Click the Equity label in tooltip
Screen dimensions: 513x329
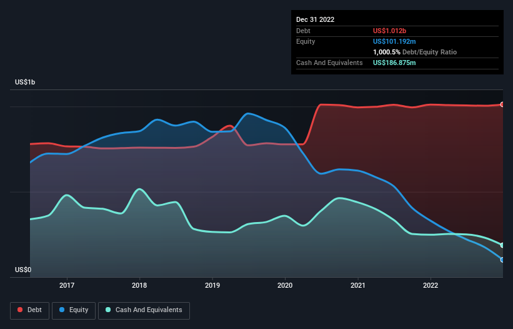[x=306, y=41]
